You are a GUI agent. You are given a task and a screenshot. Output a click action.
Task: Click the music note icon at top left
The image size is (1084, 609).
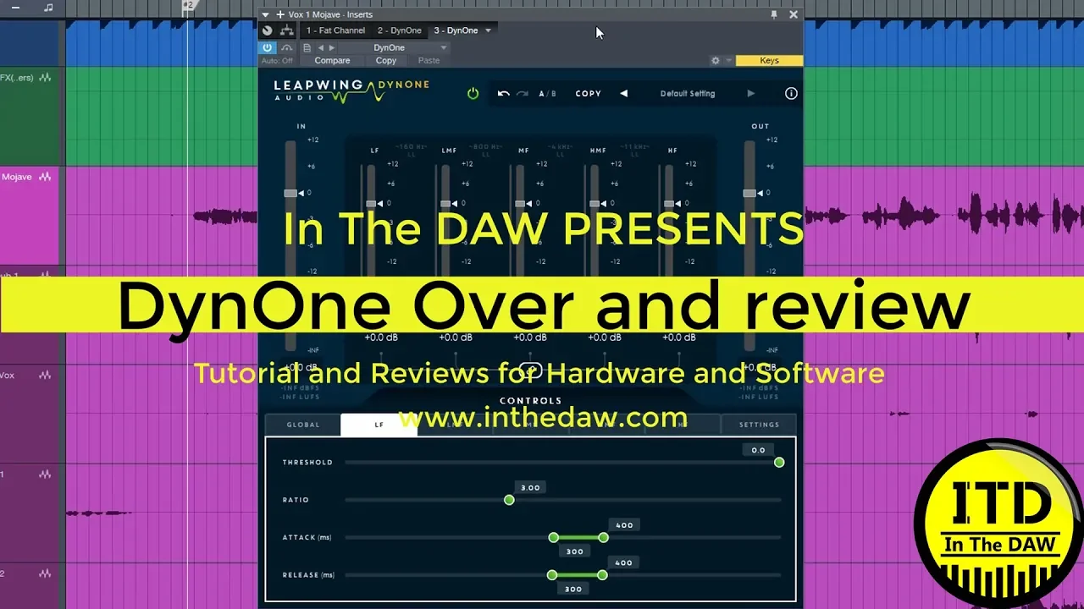(48, 8)
